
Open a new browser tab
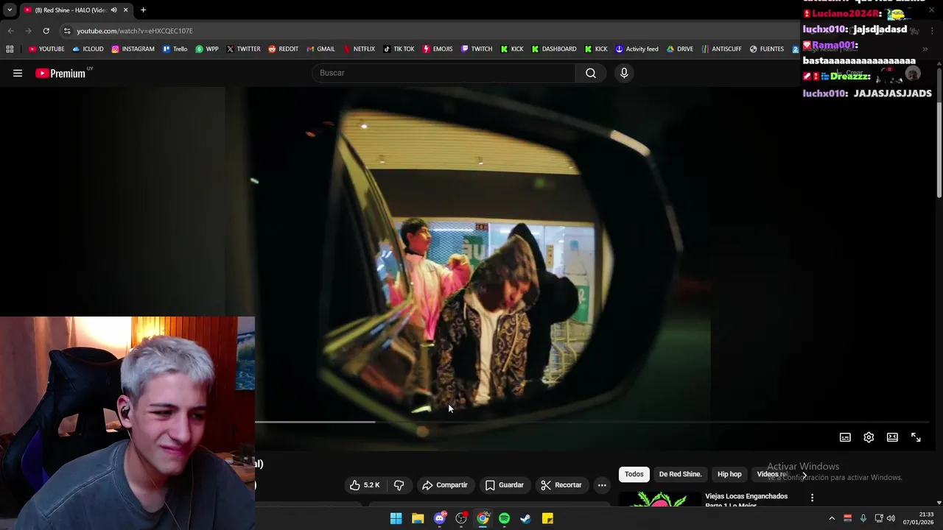[x=143, y=10]
